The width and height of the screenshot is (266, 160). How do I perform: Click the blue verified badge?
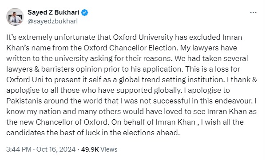pyautogui.click(x=84, y=13)
